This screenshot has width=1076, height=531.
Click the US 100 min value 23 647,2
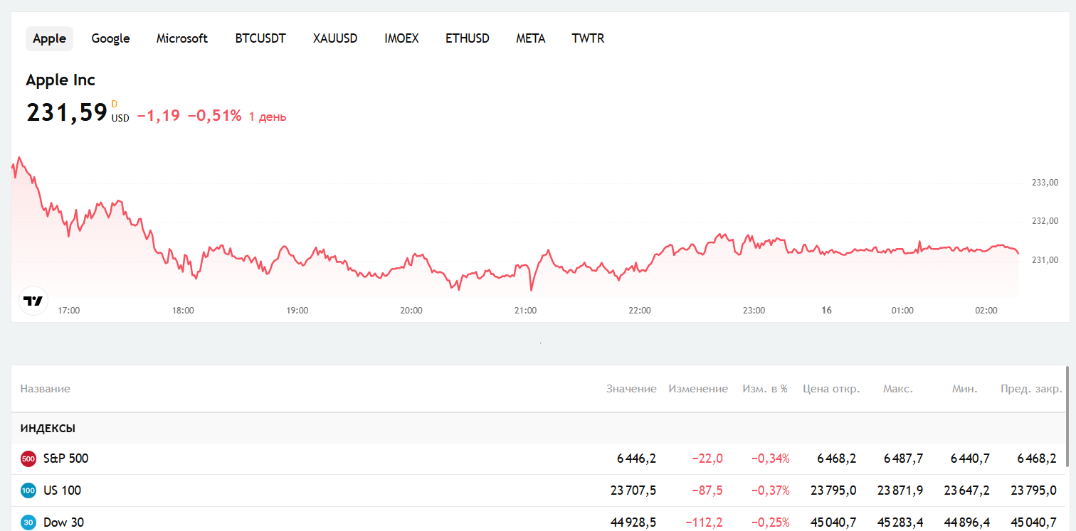tap(967, 490)
